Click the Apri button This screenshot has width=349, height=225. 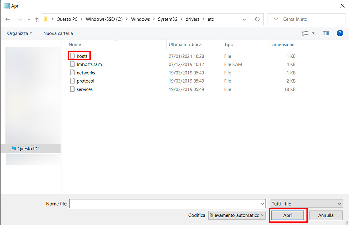click(x=287, y=215)
